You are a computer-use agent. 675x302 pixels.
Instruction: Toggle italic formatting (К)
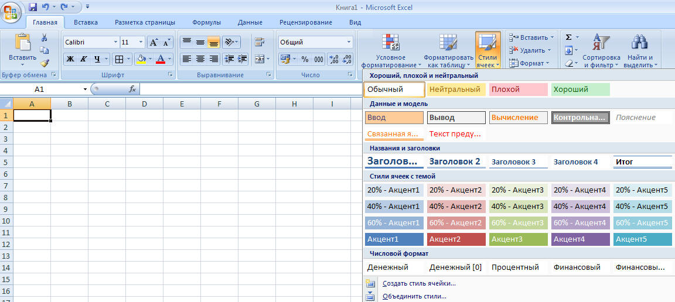click(x=83, y=59)
